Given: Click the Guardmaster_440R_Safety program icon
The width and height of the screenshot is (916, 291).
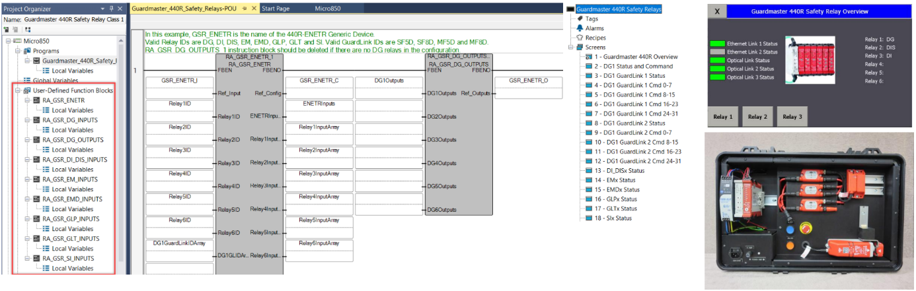Looking at the screenshot, I should [x=36, y=61].
